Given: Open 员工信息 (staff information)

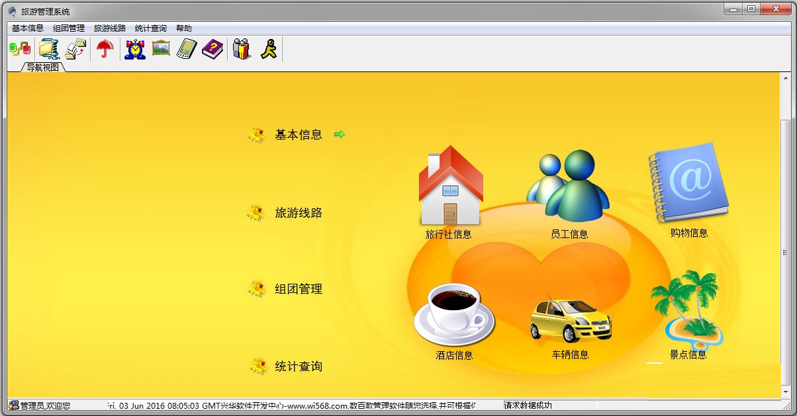Looking at the screenshot, I should pos(569,185).
